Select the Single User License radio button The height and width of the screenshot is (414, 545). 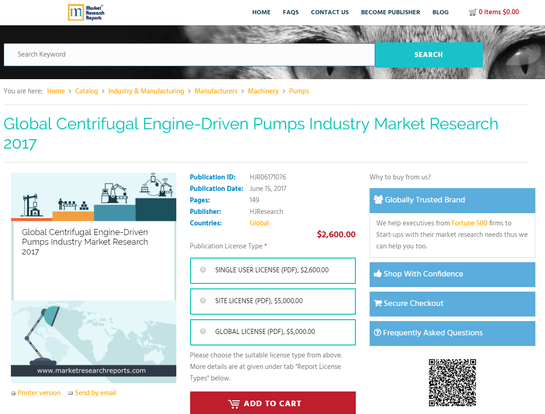click(x=203, y=270)
